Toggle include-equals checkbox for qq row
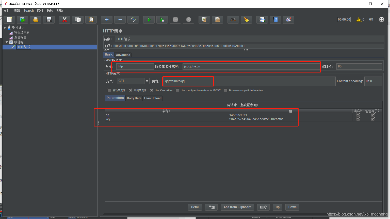390x219 pixels. (x=373, y=115)
